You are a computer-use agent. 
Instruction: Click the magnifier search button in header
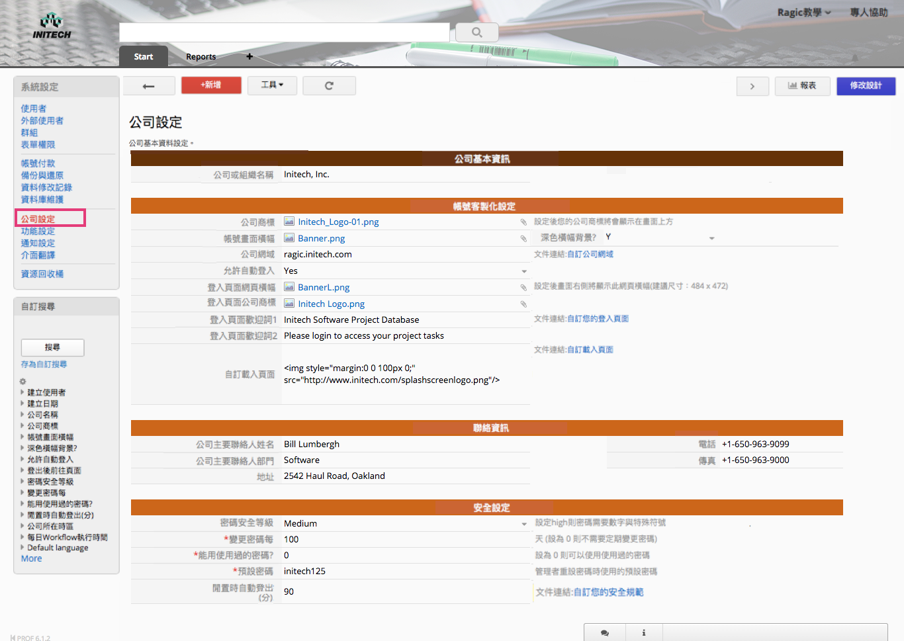coord(476,32)
